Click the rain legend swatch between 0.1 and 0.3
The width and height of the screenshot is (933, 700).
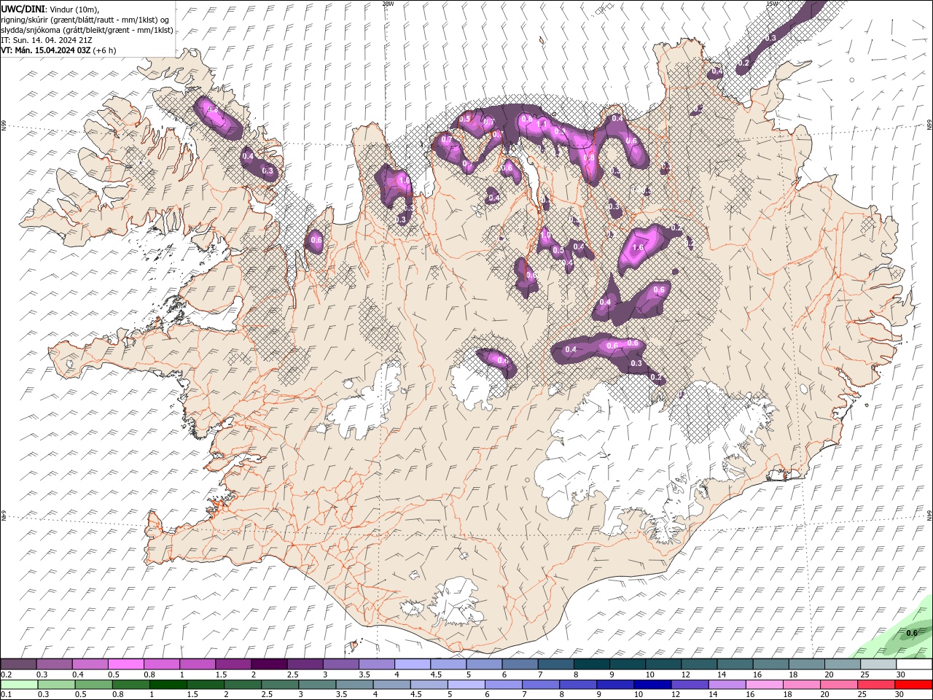click(19, 684)
